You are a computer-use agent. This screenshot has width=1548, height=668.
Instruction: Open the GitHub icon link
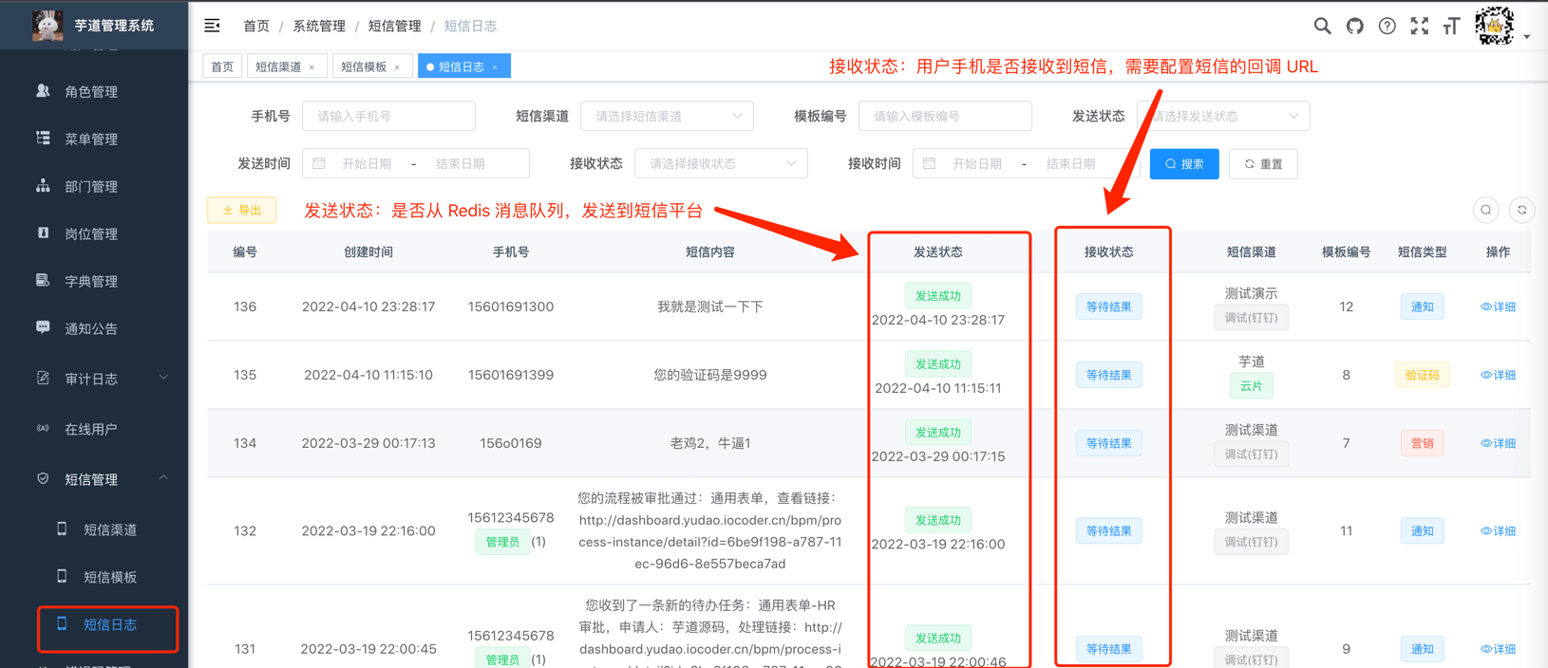pos(1354,27)
